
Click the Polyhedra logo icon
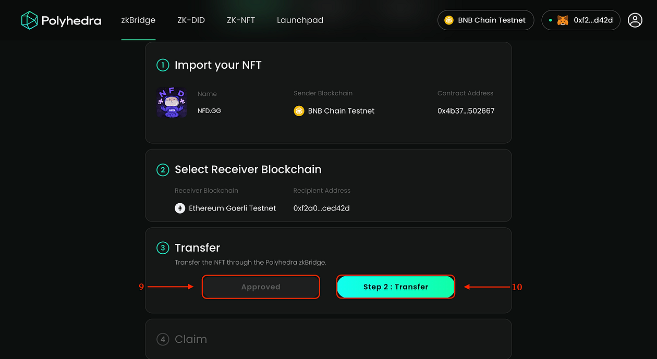[x=29, y=20]
